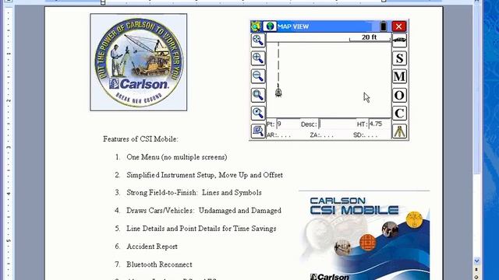Click "Draws Cars/Vehicles: Undamaged and Damaged" line
499x280 pixels.
pos(204,211)
